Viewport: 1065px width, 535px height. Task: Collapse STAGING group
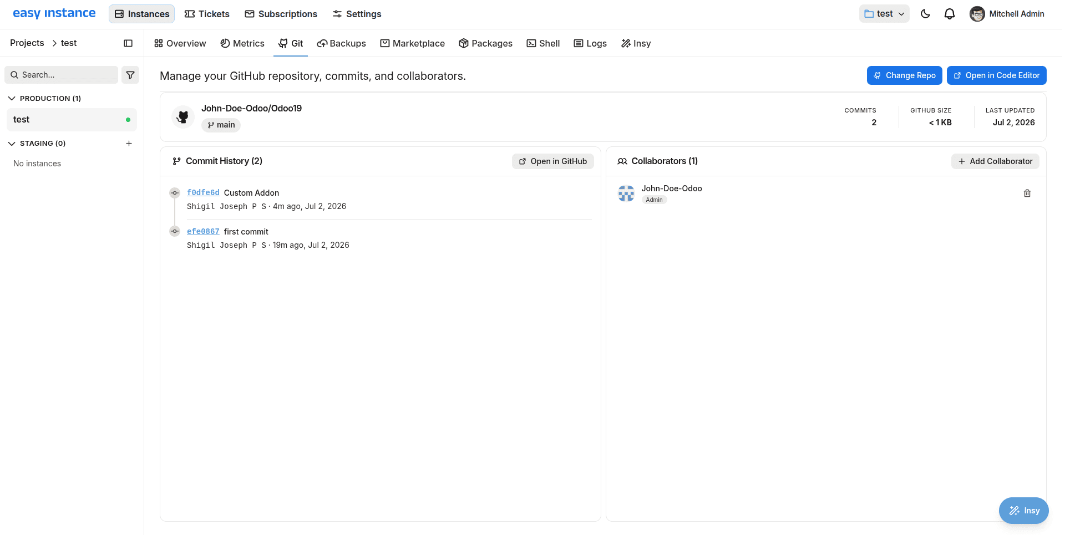[37, 143]
